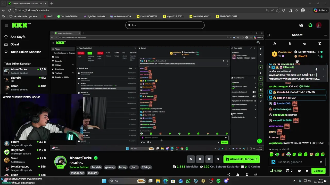
Task: Open the Baran channel in the sidebar
Action: pyautogui.click(x=25, y=88)
